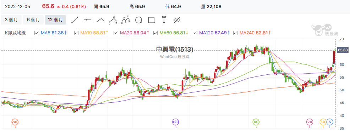
Task: Click the green 60 marker on time axis
Action: (256, 122)
